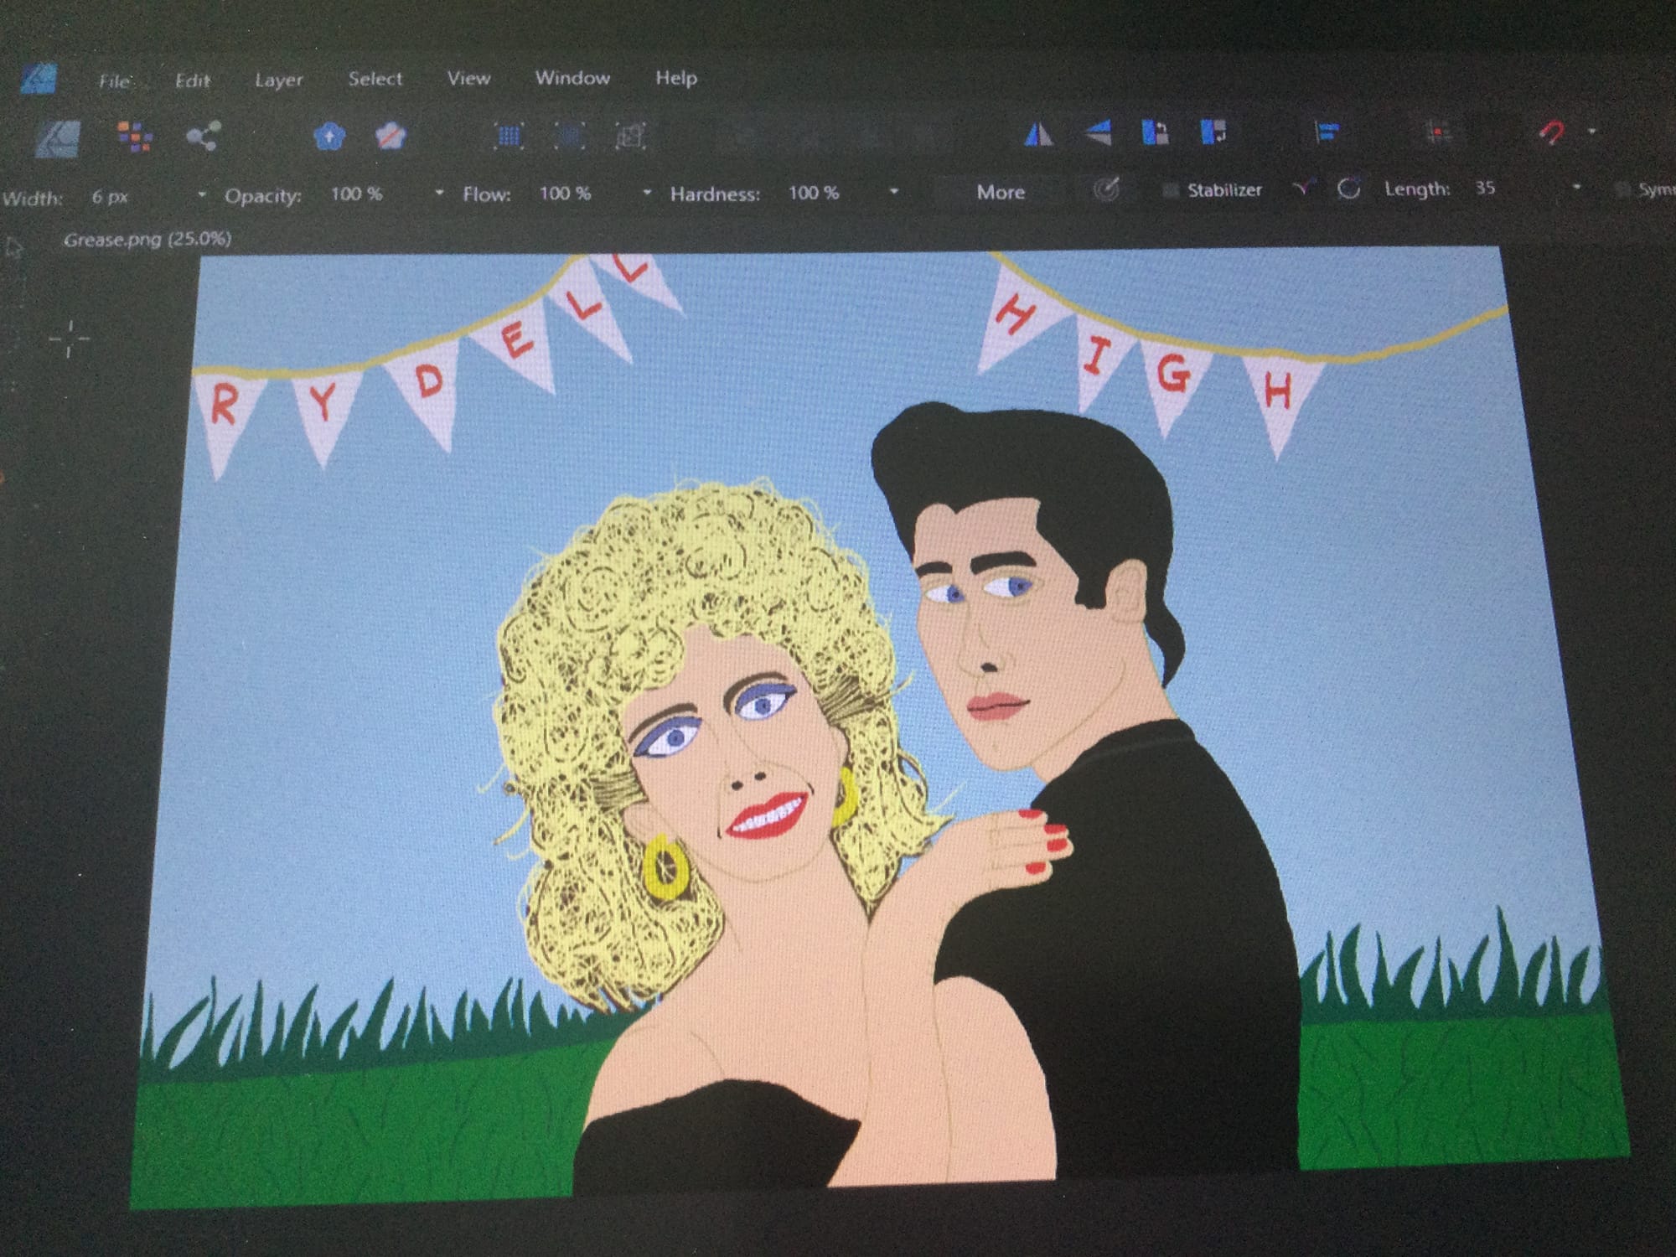1676x1257 pixels.
Task: Click the Select All pixel grid icon
Action: point(509,136)
